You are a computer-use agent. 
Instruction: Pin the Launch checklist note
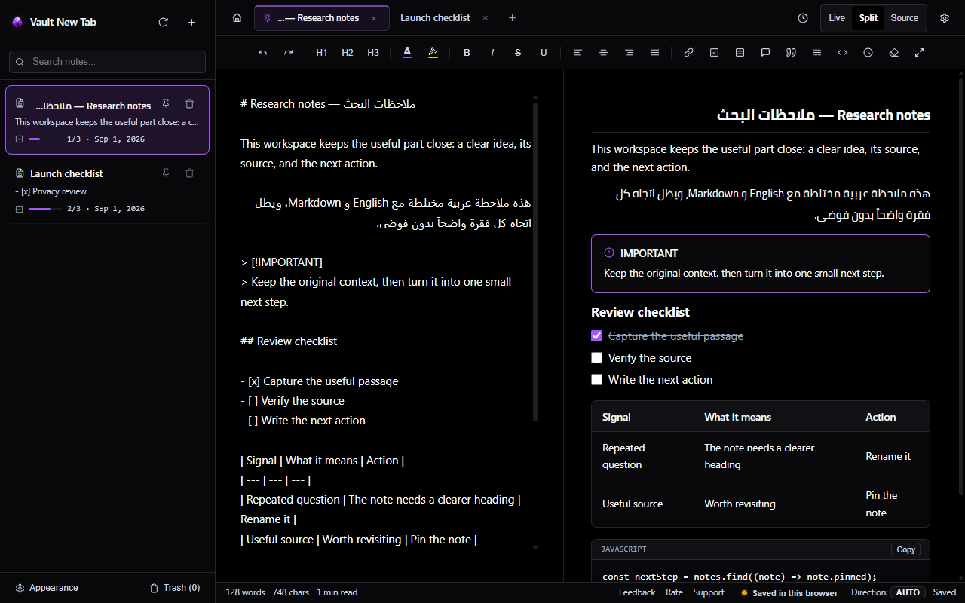[x=166, y=173]
